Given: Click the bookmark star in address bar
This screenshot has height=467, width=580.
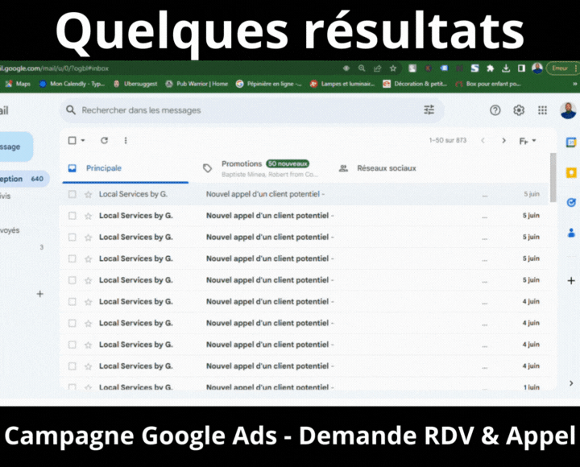Looking at the screenshot, I should pos(393,68).
